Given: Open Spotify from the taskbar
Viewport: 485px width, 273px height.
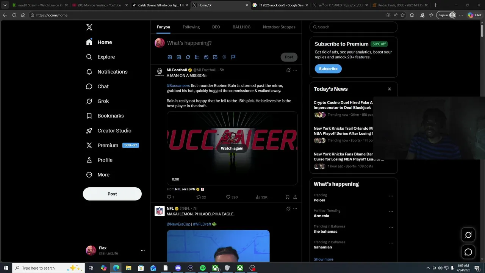Looking at the screenshot, I should [x=203, y=268].
